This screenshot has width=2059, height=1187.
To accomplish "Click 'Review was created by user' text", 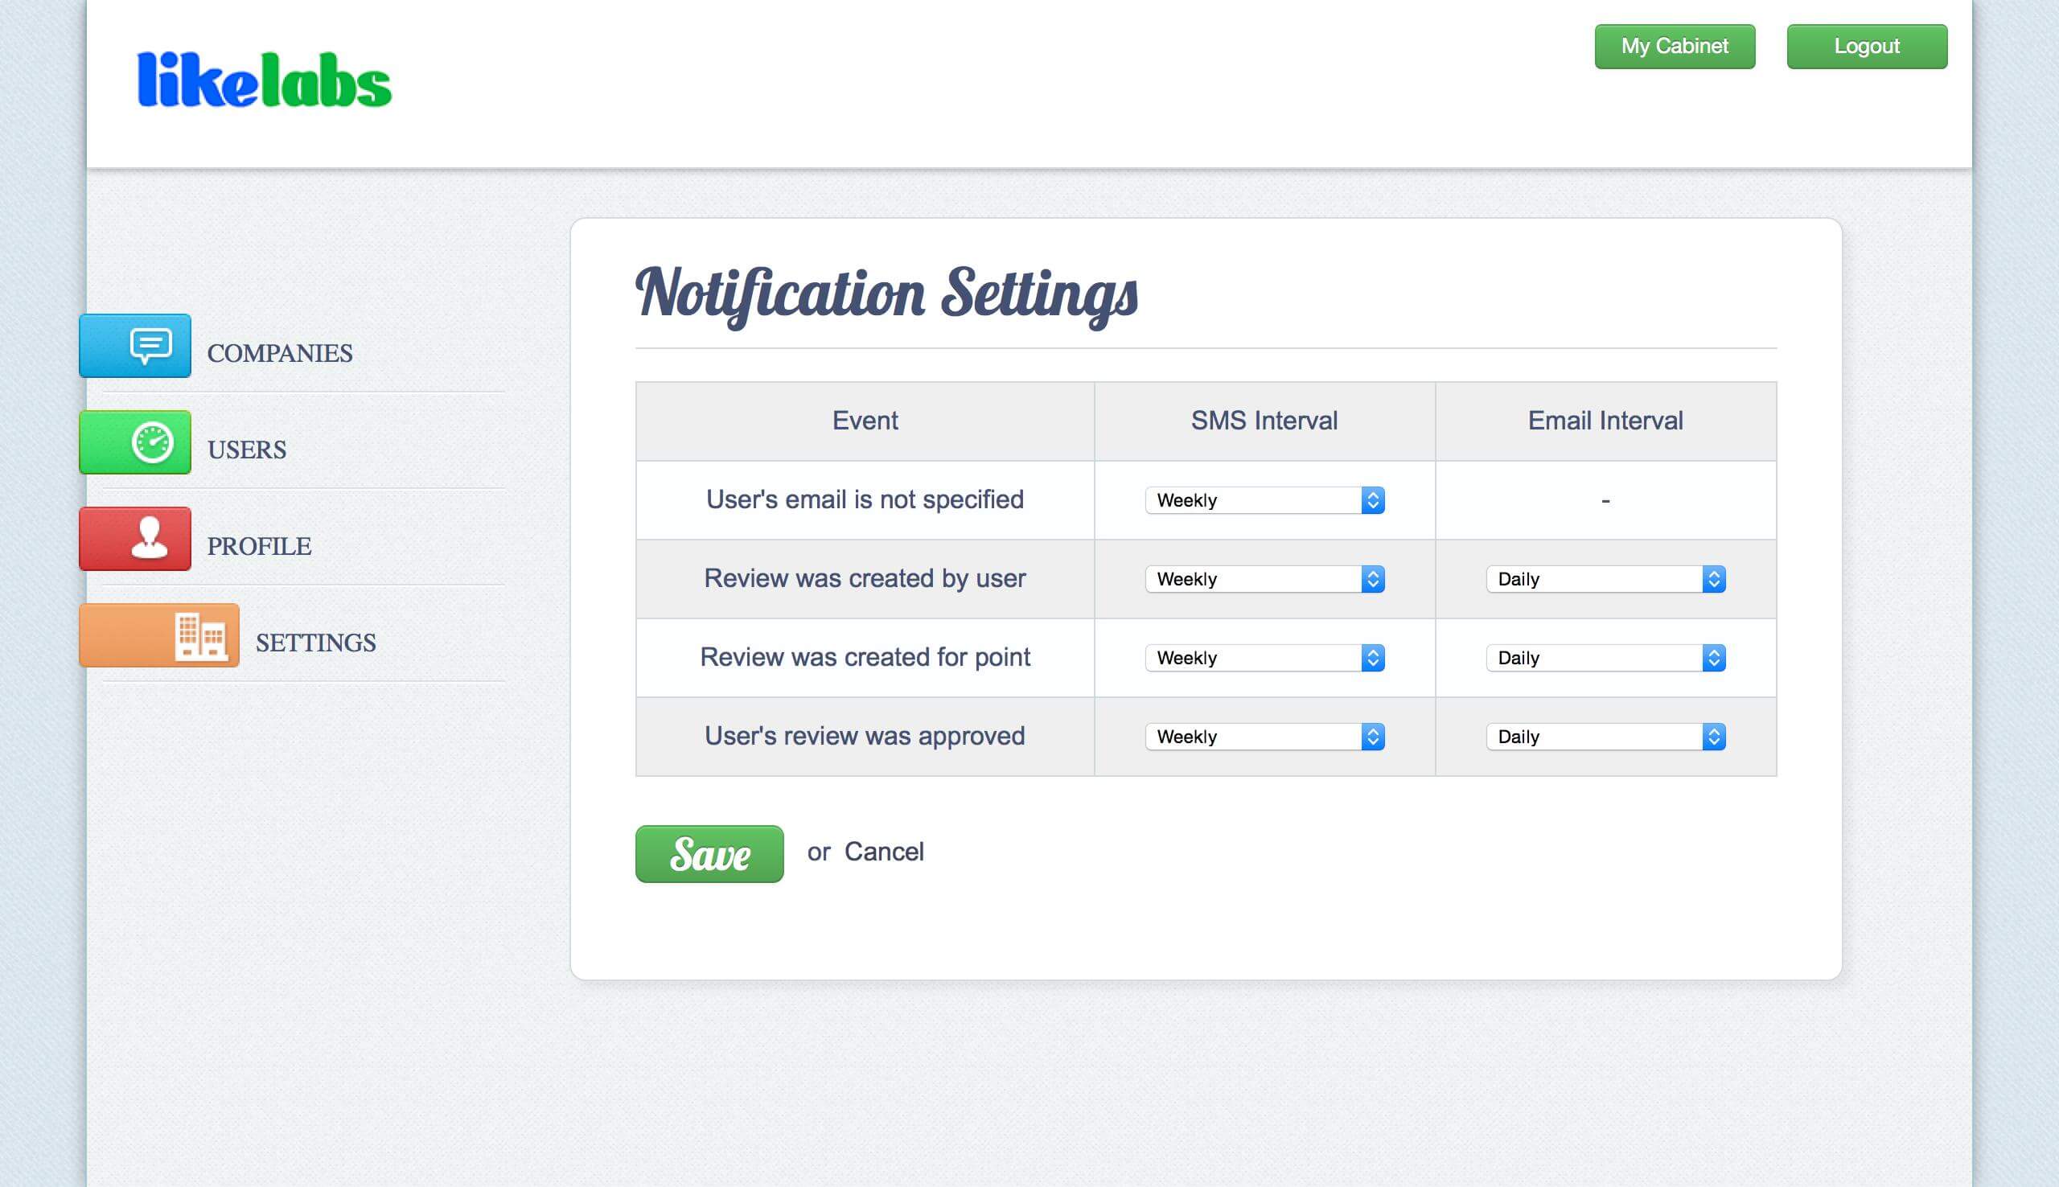I will (x=865, y=578).
